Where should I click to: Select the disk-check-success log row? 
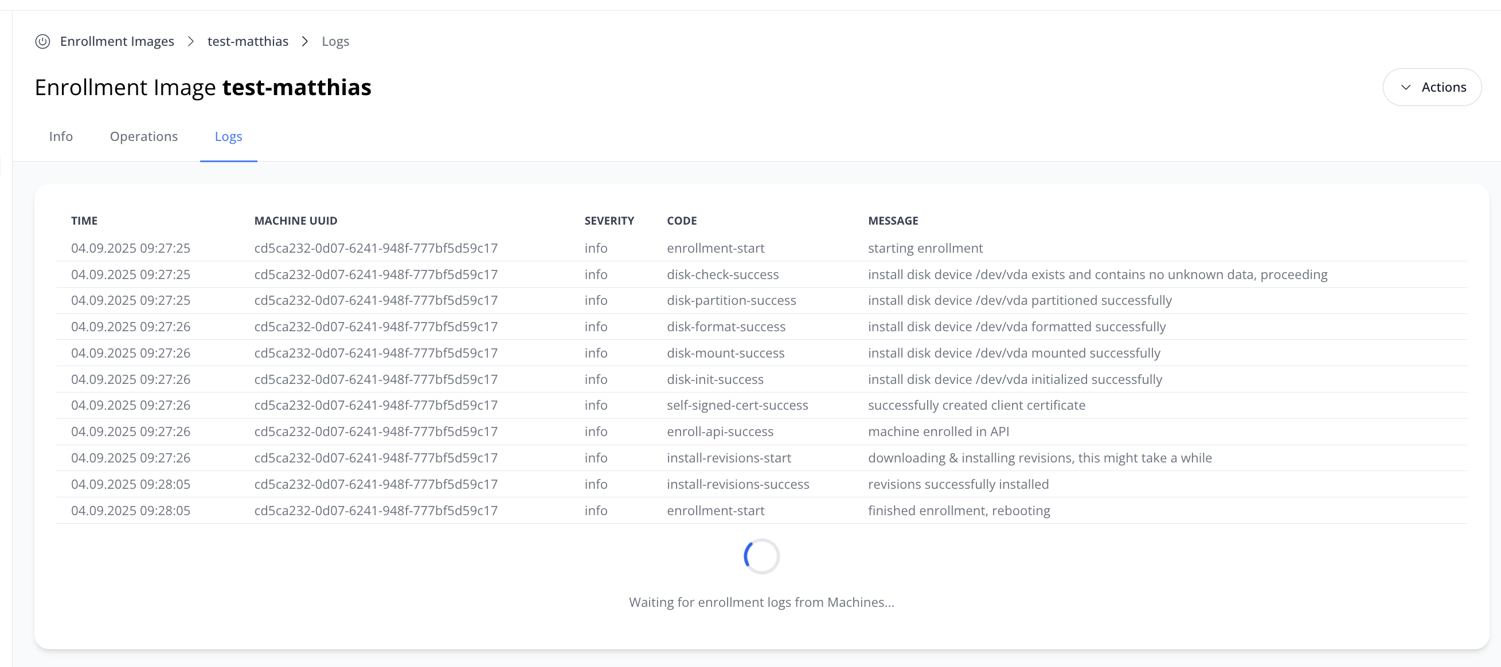pyautogui.click(x=722, y=274)
